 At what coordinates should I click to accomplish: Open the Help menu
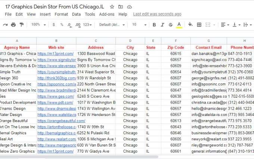coord(123,14)
